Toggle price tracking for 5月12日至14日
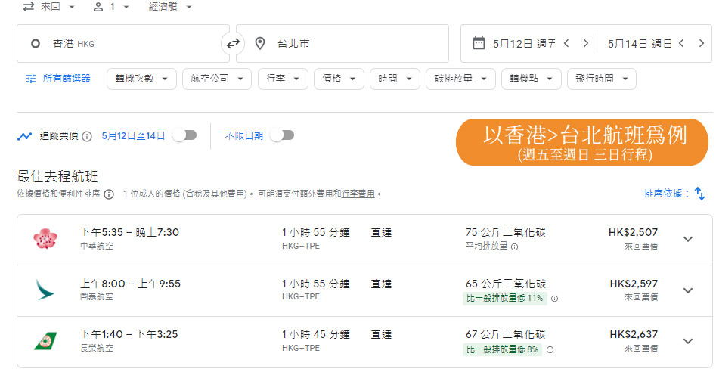The height and width of the screenshot is (369, 716). [x=184, y=135]
